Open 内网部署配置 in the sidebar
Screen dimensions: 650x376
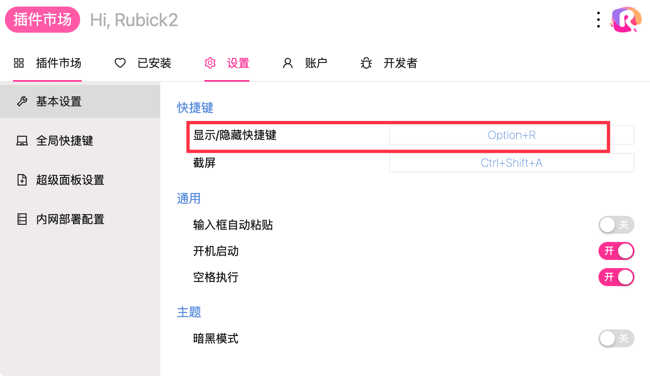pyautogui.click(x=70, y=219)
